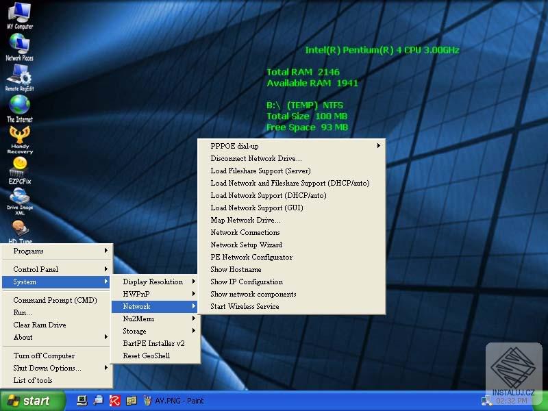The image size is (548, 411).
Task: Open The Internet desktop icon
Action: point(19,106)
